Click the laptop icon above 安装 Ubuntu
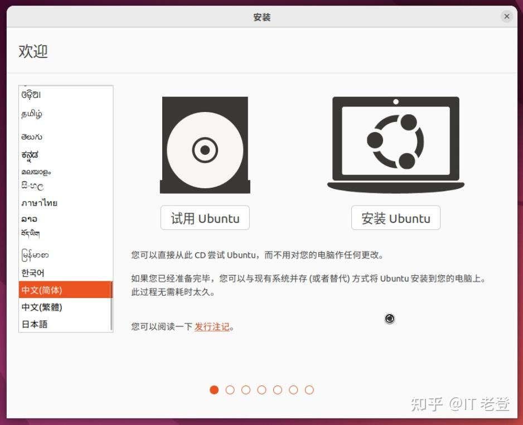Screen dimensions: 523x425 (x=396, y=142)
